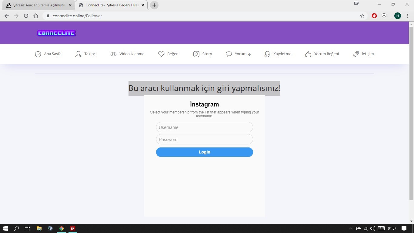Open File Explorer from taskbar
The width and height of the screenshot is (414, 233).
tap(39, 228)
